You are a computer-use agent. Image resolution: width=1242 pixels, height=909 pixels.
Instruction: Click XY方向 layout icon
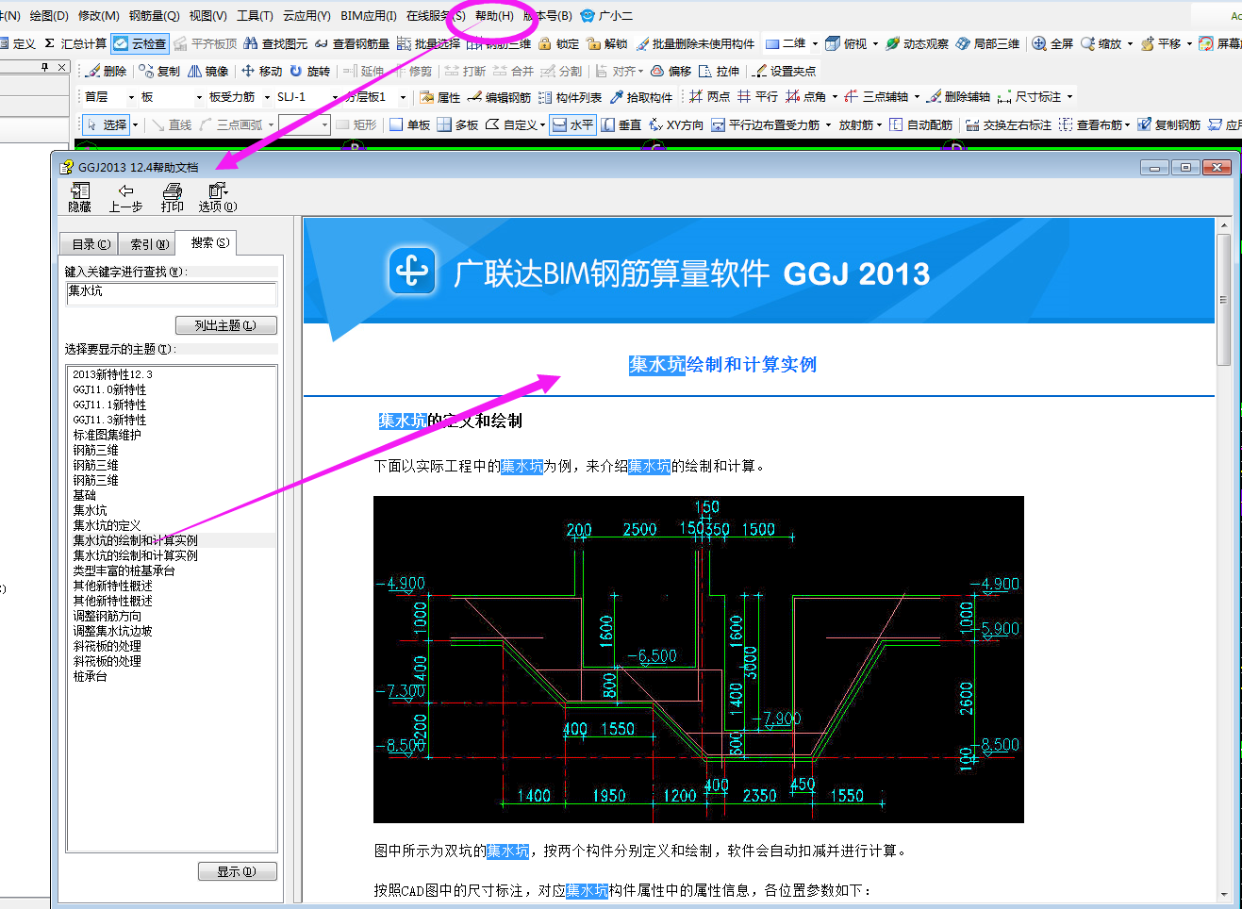click(656, 124)
